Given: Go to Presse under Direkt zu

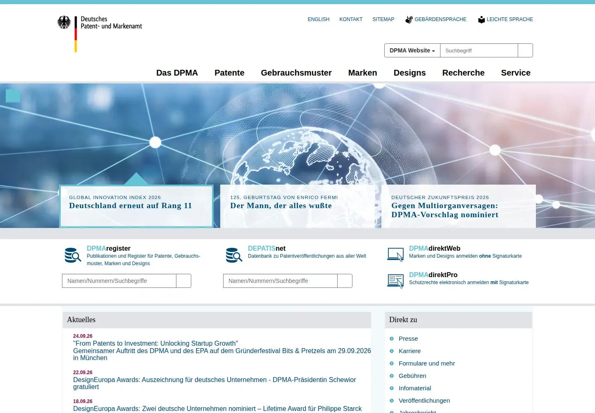Looking at the screenshot, I should [408, 339].
